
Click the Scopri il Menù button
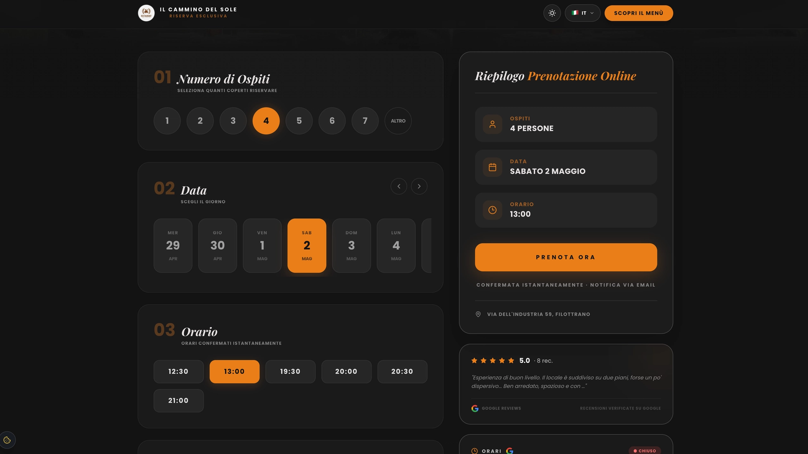pos(638,13)
